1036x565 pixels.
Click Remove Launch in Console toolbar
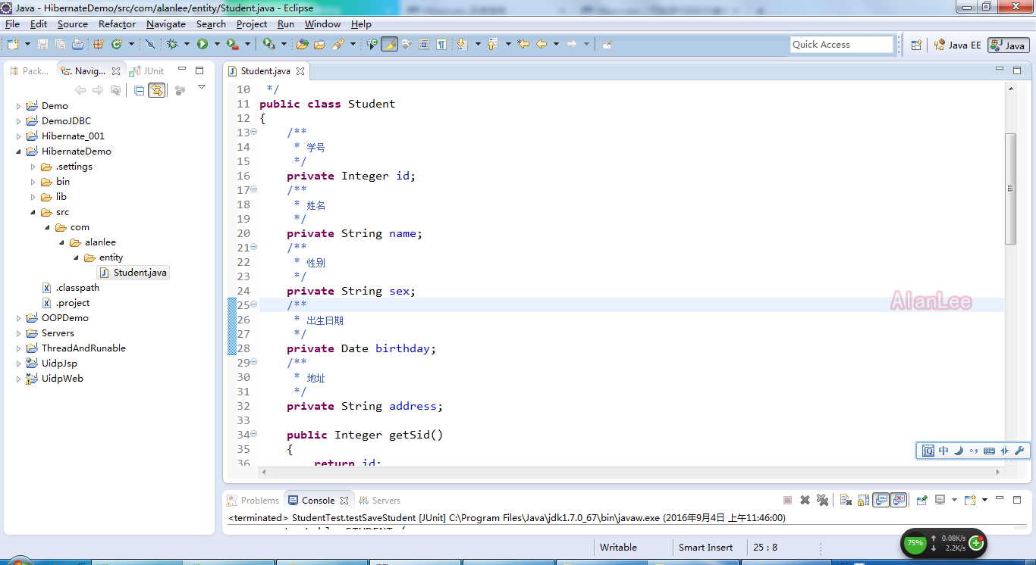tap(805, 500)
